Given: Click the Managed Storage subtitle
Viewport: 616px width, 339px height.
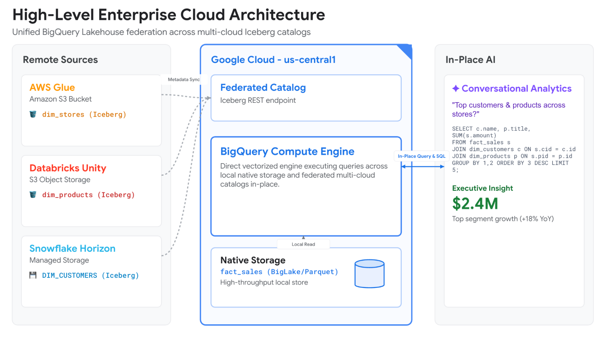Looking at the screenshot, I should pyautogui.click(x=59, y=260).
